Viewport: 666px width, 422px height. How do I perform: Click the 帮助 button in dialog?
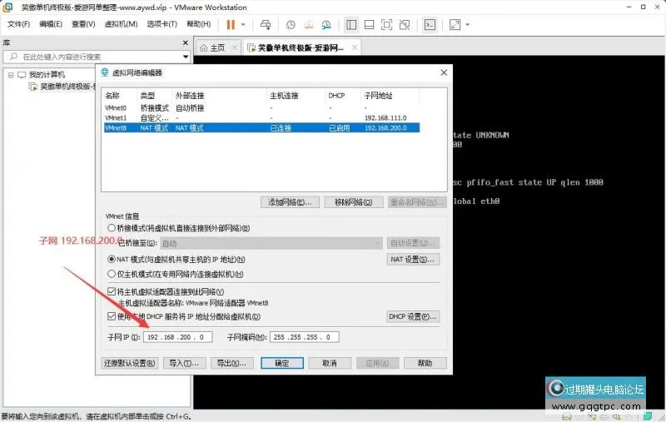(425, 364)
